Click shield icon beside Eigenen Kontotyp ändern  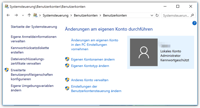pos(67,66)
